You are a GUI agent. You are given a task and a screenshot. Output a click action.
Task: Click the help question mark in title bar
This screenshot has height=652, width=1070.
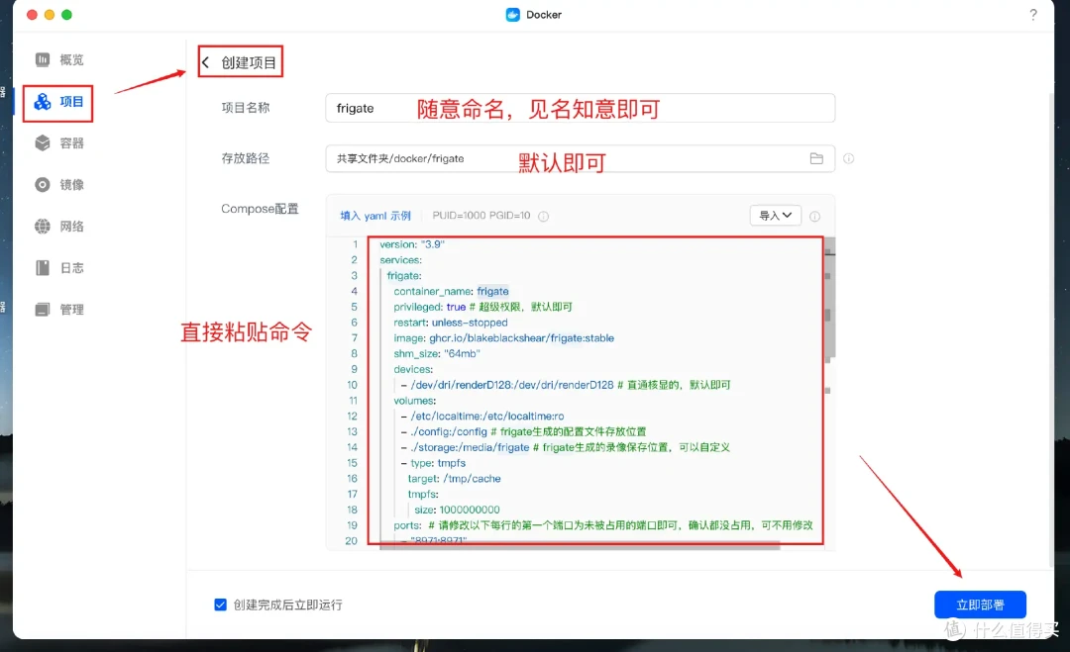point(1033,14)
